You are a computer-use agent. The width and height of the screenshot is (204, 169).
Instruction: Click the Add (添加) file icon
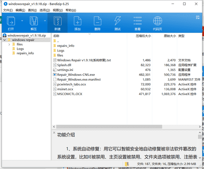(78, 21)
